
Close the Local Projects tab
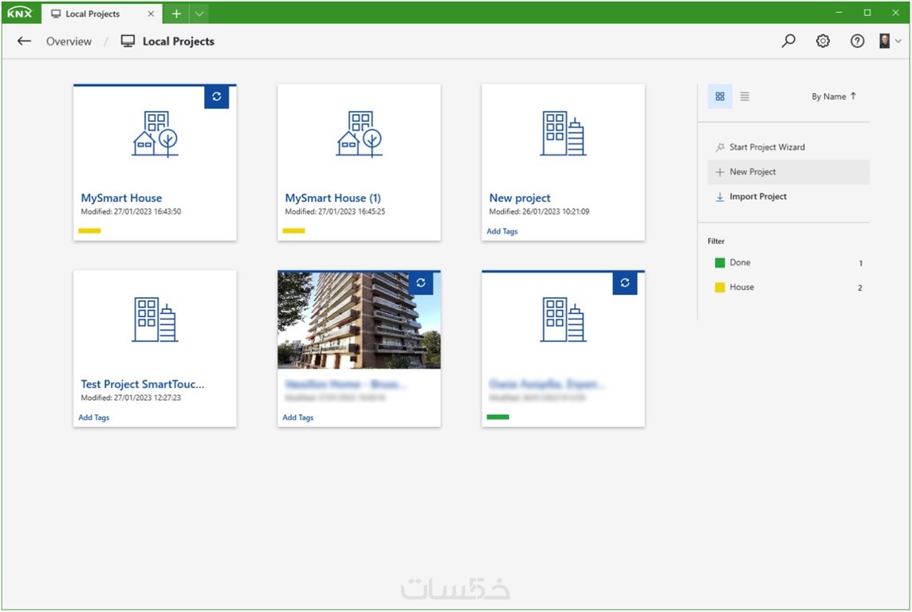(x=151, y=14)
